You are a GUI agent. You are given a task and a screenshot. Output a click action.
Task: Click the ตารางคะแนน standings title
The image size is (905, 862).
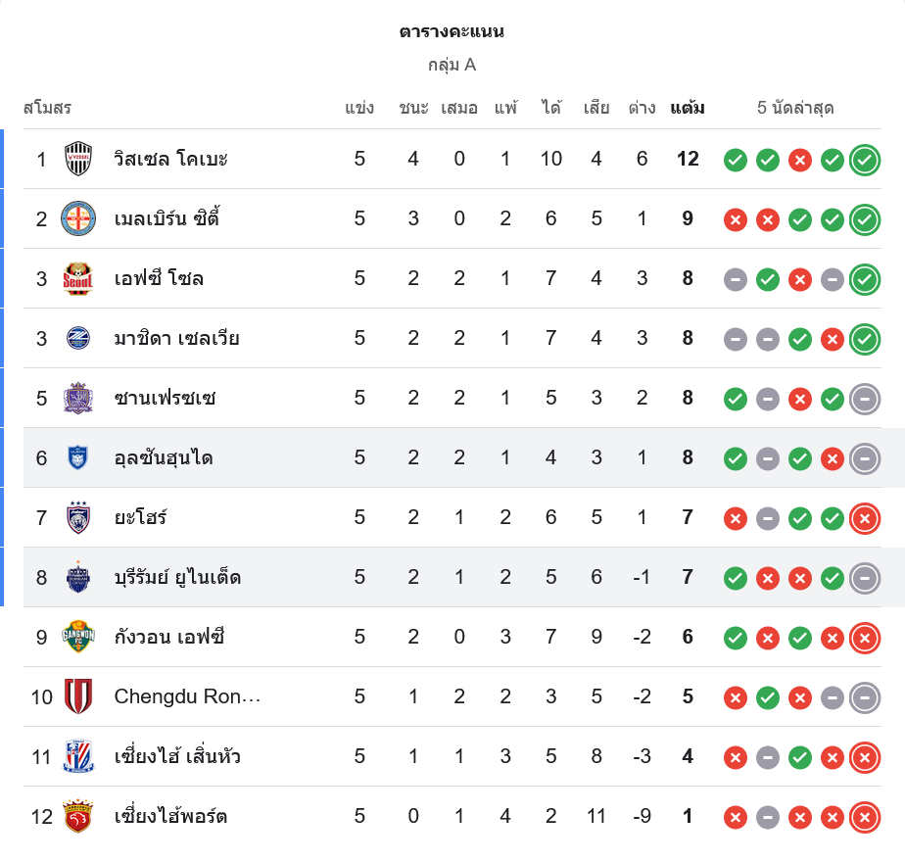[452, 31]
